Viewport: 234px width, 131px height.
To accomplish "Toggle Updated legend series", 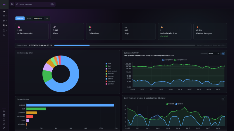I will click(x=179, y=104).
